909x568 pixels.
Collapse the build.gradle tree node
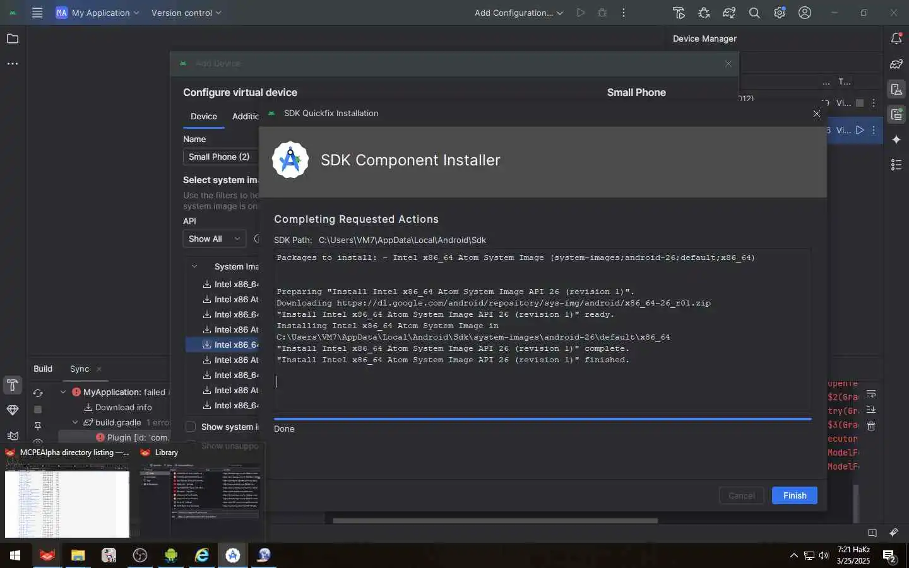75,422
